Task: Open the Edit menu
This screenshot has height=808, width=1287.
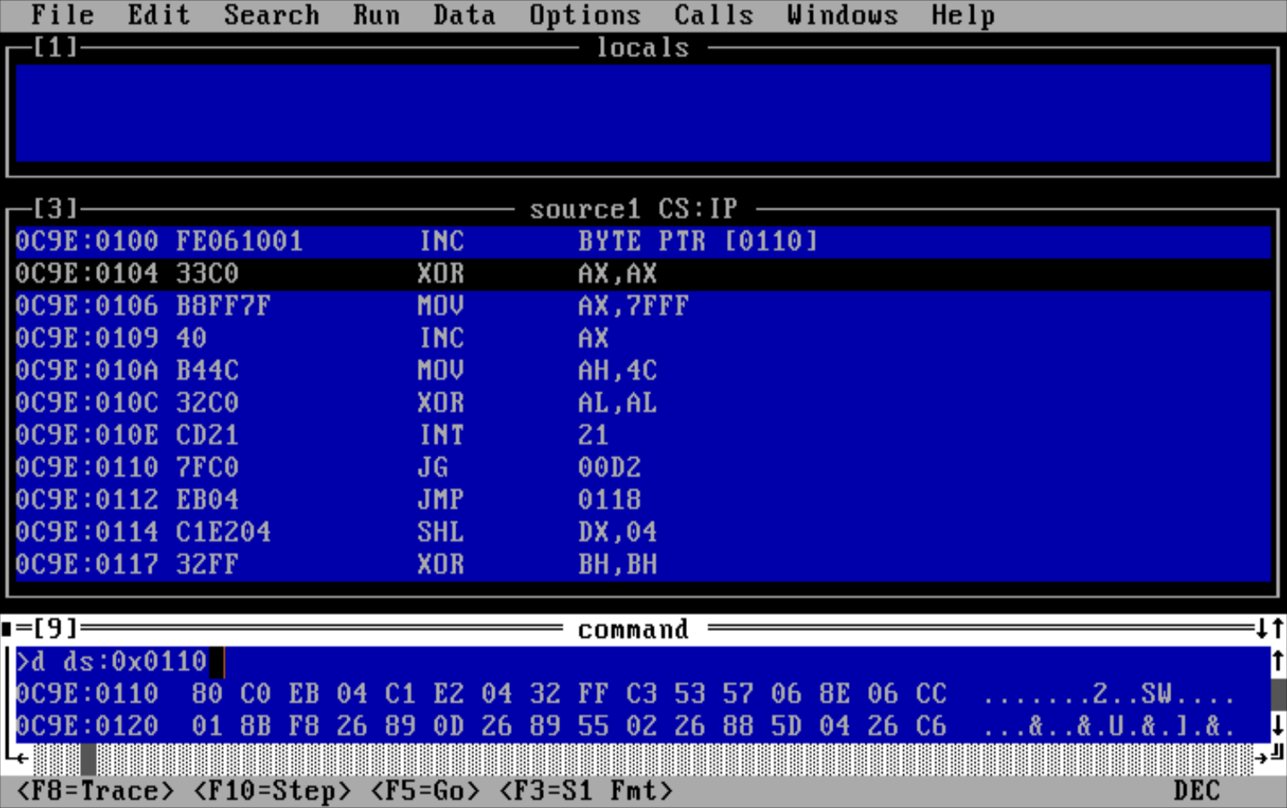Action: point(159,15)
